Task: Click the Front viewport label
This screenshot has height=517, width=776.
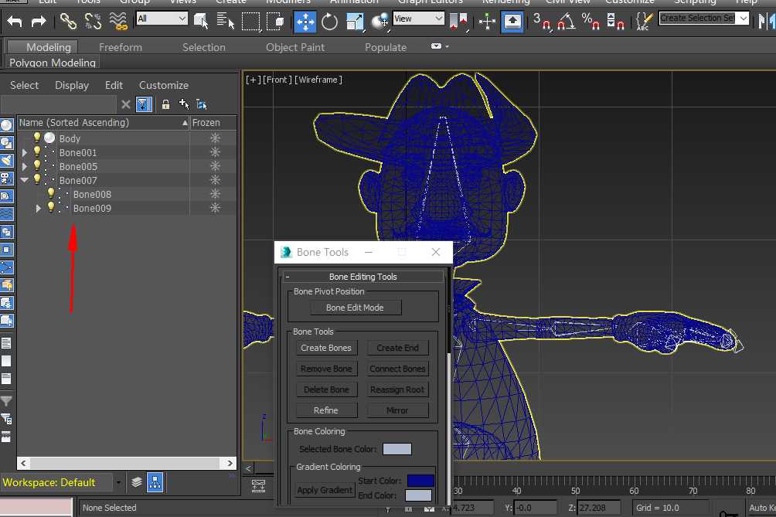Action: coord(280,80)
